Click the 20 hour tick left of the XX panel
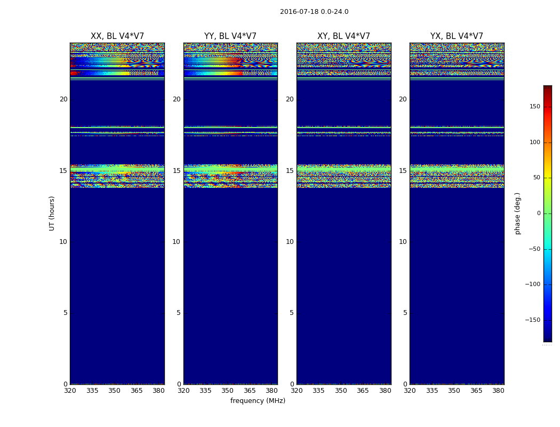 (x=63, y=99)
